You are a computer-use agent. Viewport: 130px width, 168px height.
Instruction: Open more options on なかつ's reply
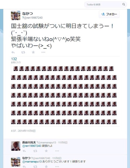(57, 166)
